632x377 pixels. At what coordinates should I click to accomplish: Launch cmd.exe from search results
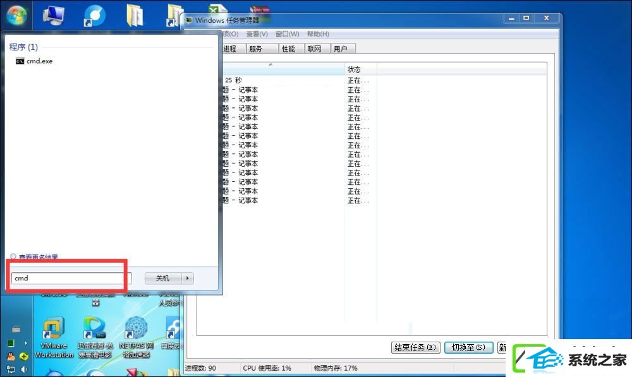click(34, 61)
